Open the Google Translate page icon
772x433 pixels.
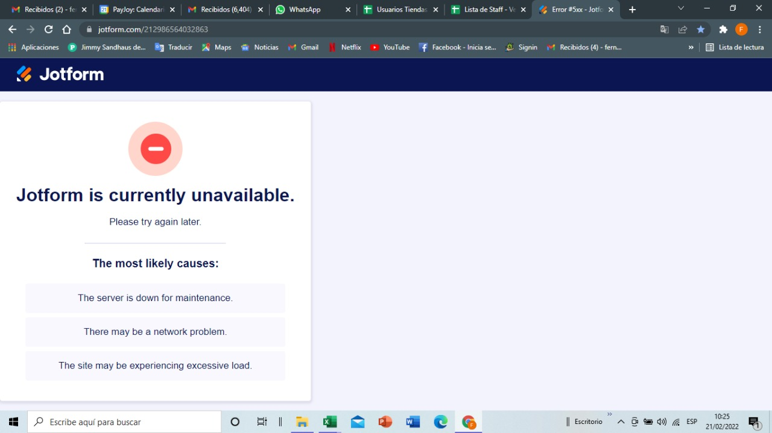[x=664, y=28]
